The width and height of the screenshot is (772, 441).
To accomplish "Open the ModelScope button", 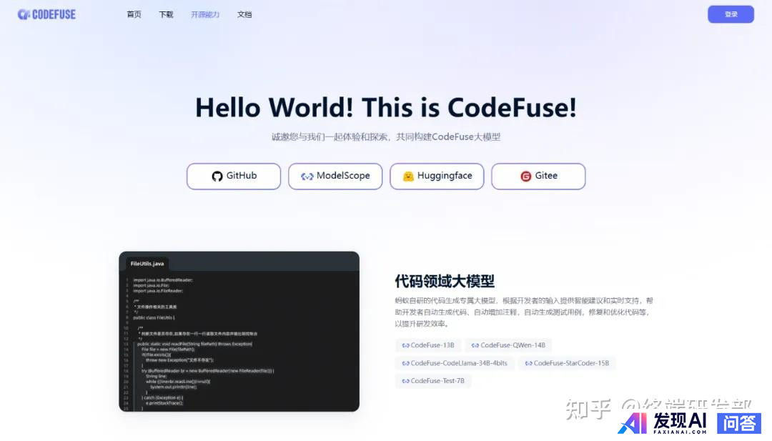I will (x=335, y=177).
